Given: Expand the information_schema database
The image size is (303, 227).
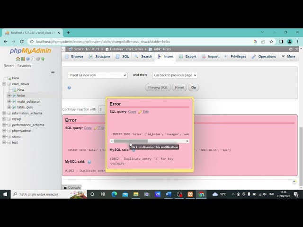Looking at the screenshot, I should [x=4, y=113].
